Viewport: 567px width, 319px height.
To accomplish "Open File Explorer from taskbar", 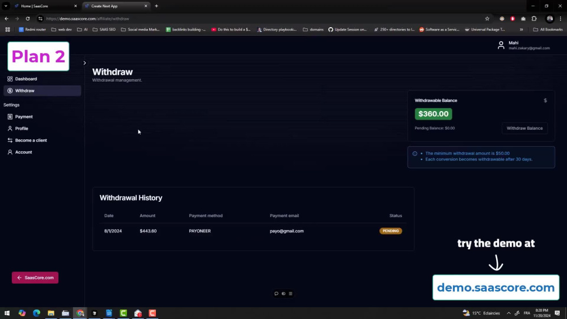I will [x=51, y=313].
